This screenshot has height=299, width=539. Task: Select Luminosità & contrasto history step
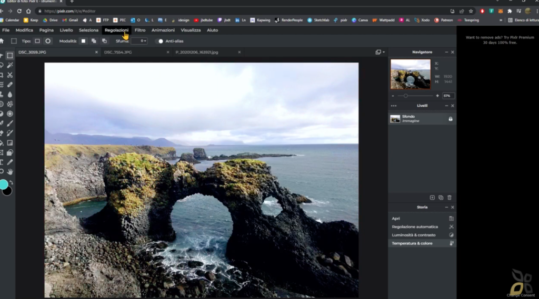tap(422, 235)
